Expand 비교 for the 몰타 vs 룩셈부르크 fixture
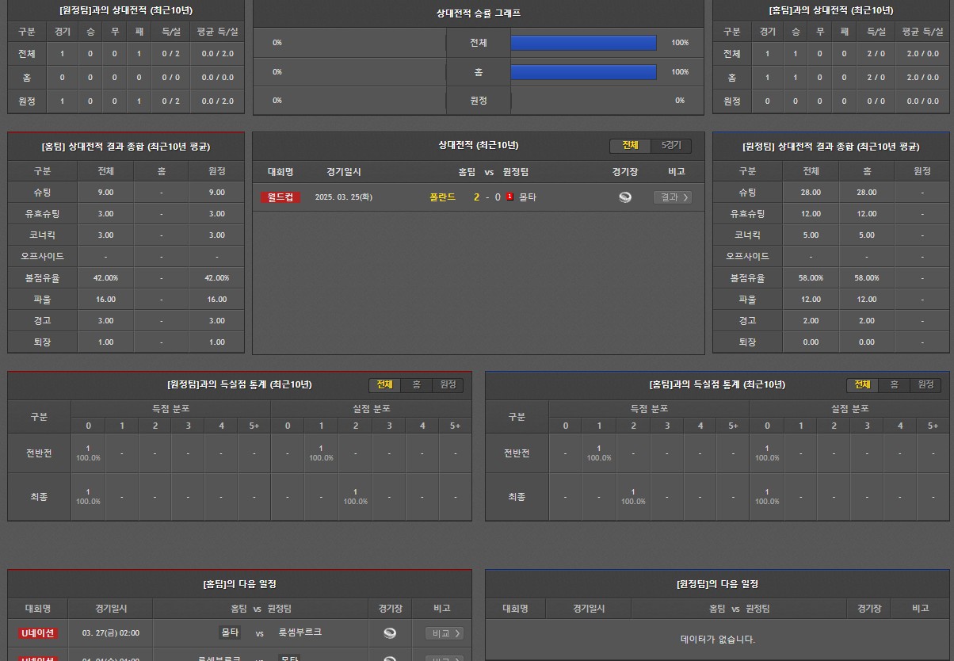This screenshot has width=954, height=661. (445, 633)
